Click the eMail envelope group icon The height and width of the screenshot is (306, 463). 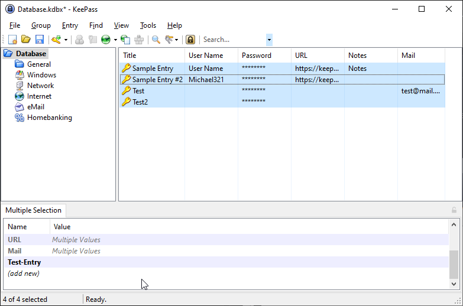pos(20,107)
